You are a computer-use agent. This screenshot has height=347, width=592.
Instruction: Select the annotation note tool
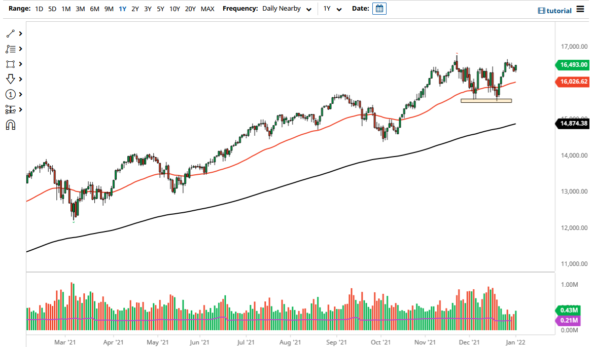(11, 48)
